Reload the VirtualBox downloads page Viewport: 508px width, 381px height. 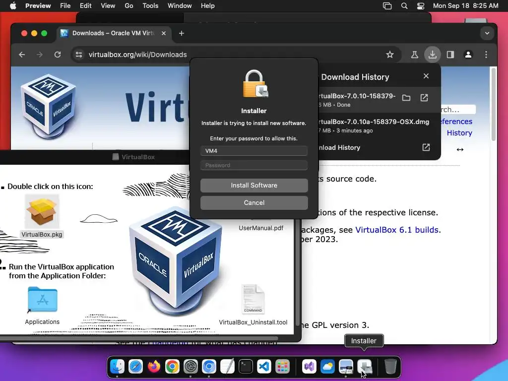58,55
